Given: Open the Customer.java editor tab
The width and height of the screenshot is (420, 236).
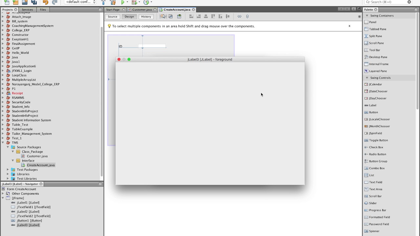Looking at the screenshot, I should pos(142,10).
